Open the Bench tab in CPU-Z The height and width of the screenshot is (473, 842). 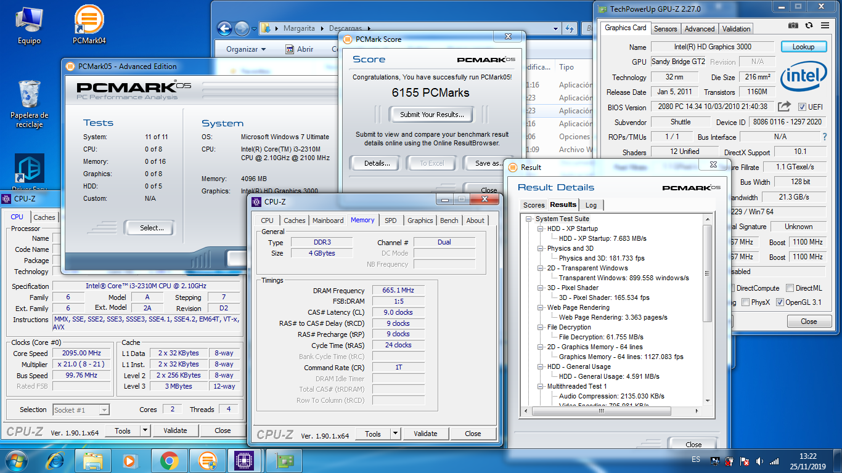(x=449, y=220)
